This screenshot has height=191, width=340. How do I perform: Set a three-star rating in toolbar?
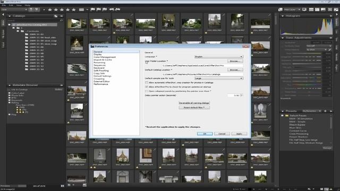pyautogui.click(x=62, y=10)
